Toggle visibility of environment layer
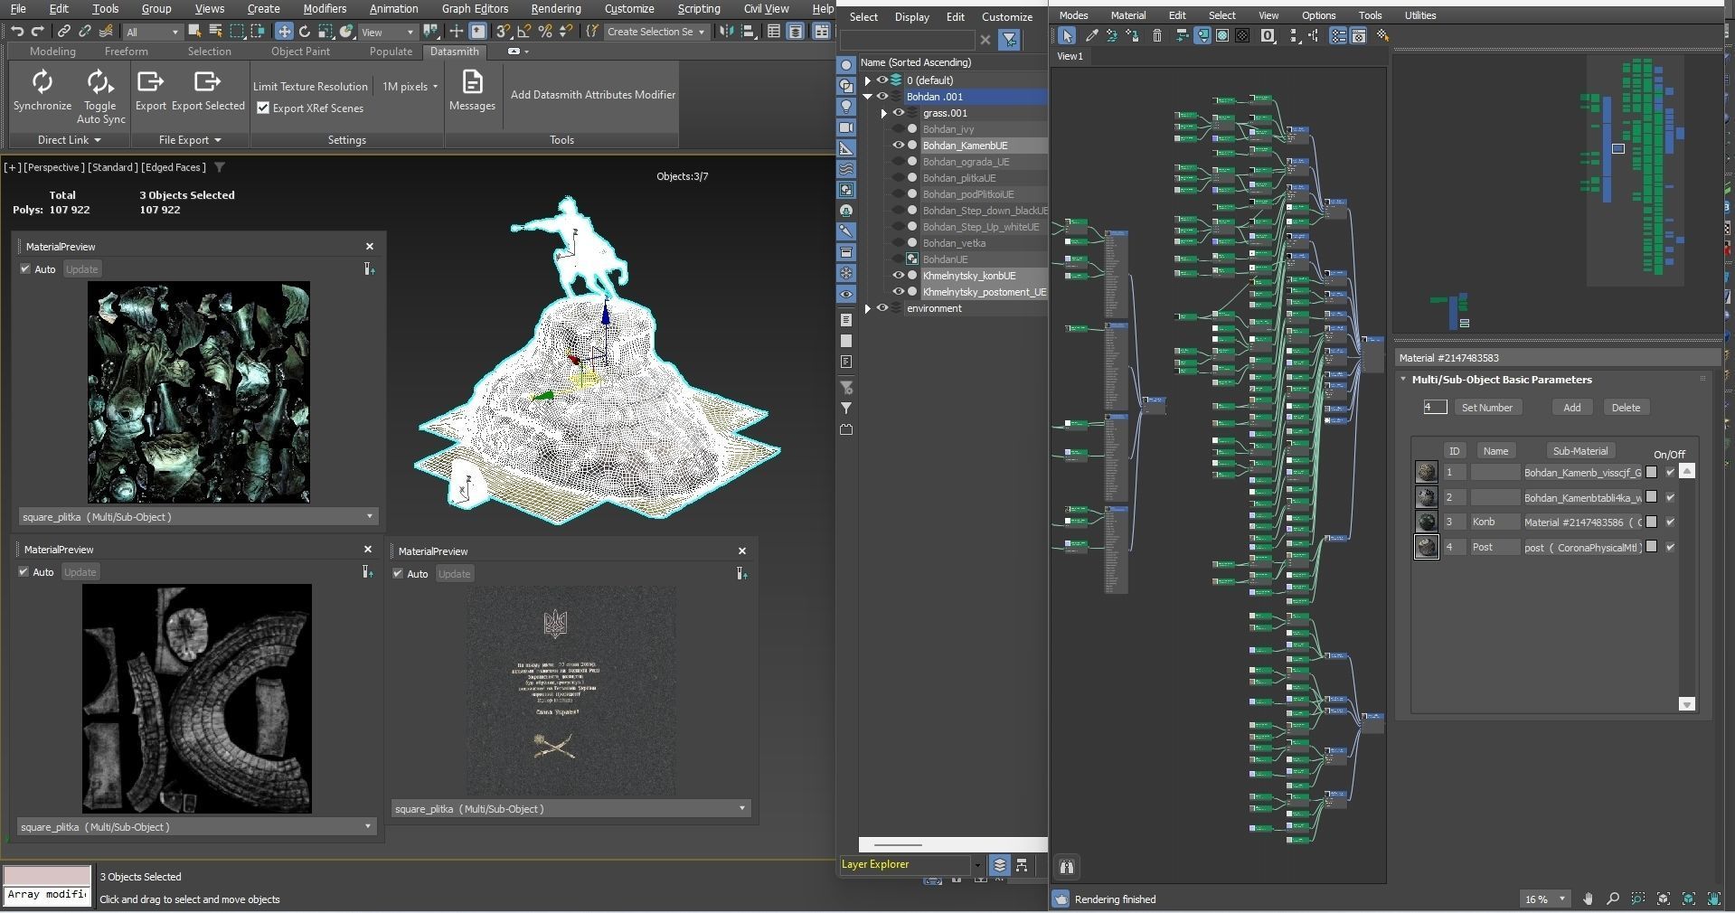 pos(882,308)
